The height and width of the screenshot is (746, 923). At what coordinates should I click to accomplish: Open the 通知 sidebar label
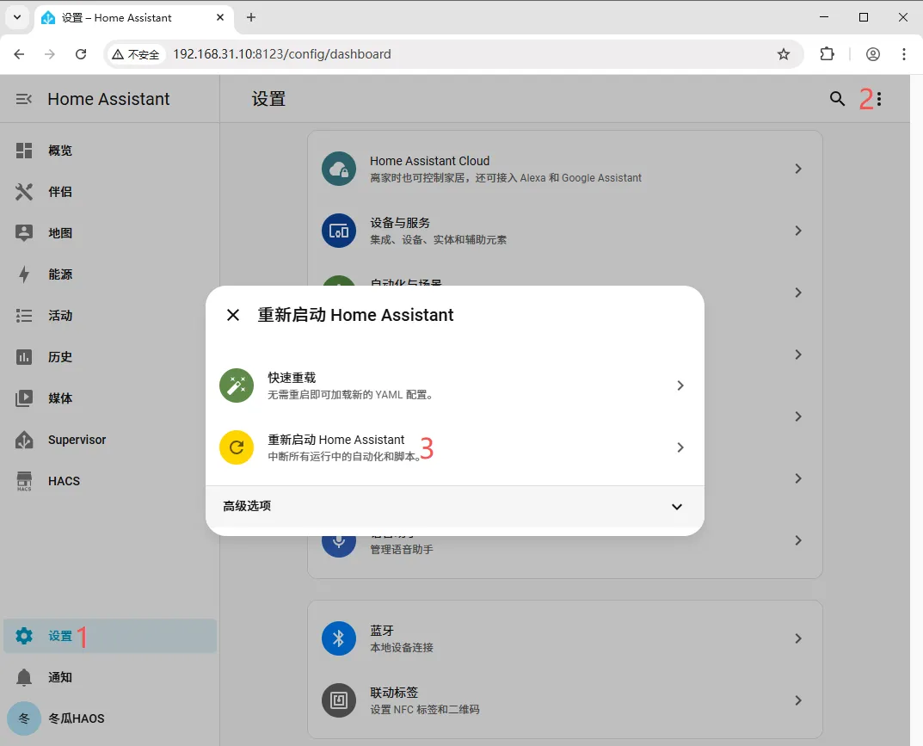coord(60,677)
